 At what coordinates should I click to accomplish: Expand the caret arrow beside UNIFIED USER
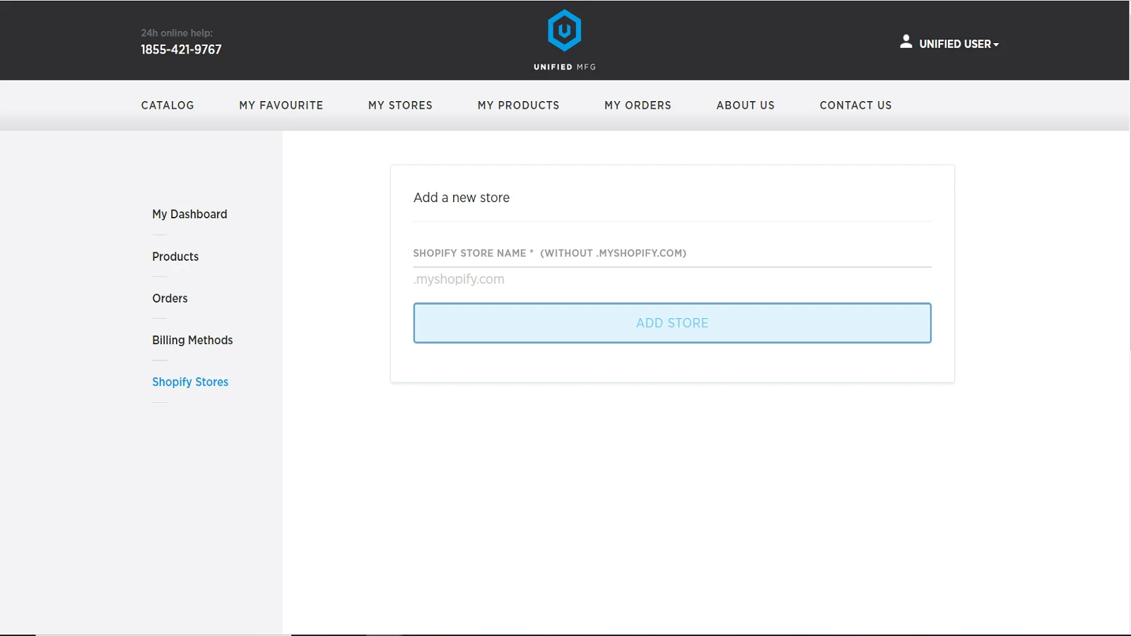coord(996,45)
